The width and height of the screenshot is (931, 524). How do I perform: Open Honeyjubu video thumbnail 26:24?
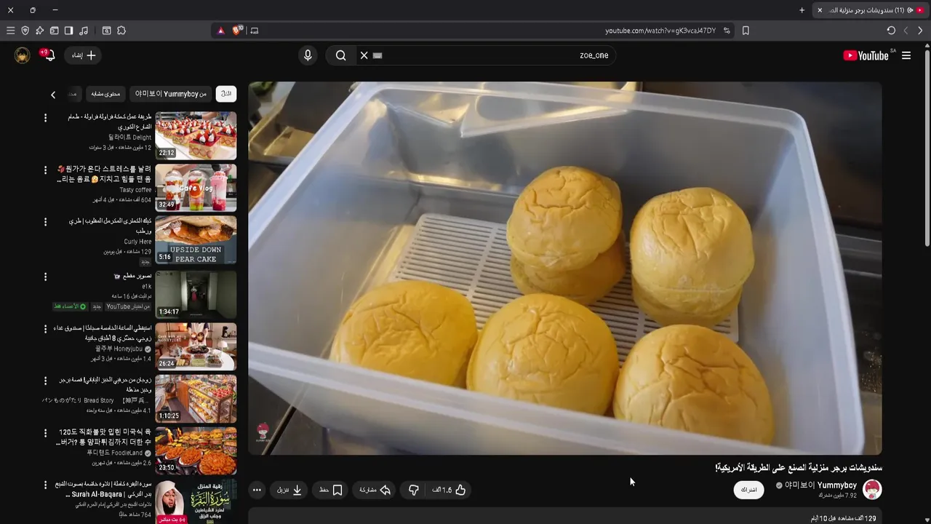tap(196, 346)
